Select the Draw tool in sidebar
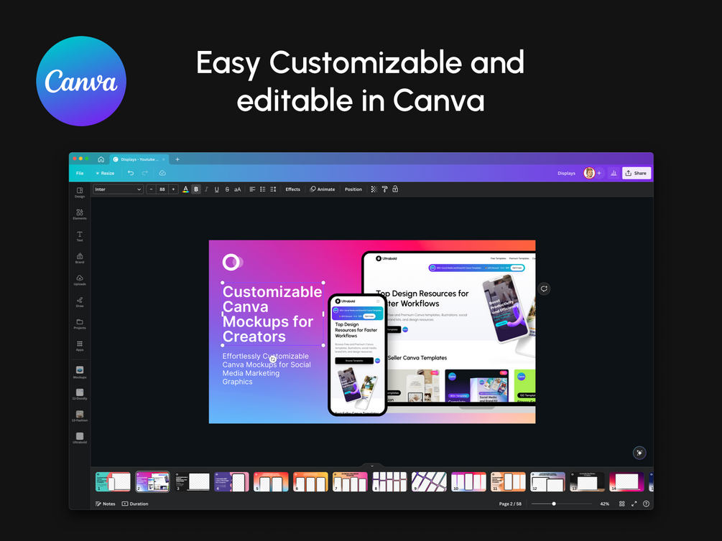Viewport: 722px width, 541px height. (80, 302)
